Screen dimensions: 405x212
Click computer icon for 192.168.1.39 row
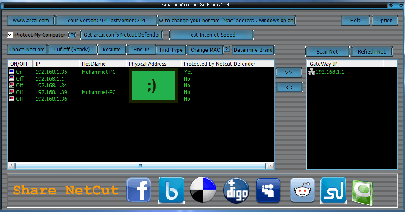click(x=11, y=92)
